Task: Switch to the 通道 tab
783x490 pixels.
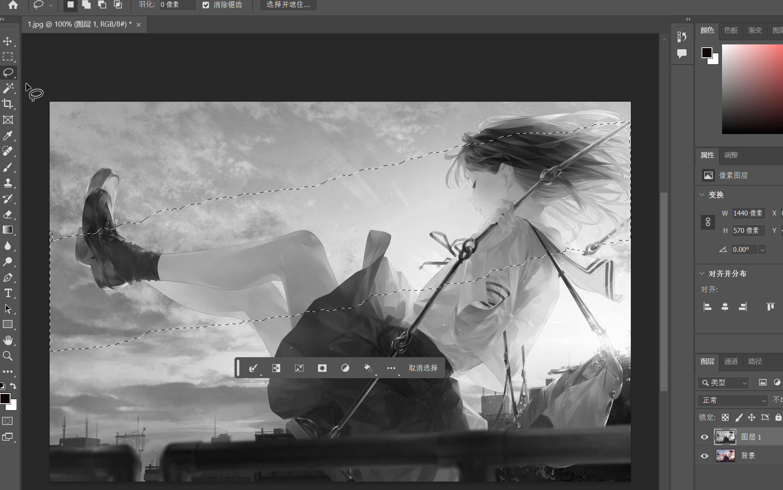Action: pos(731,361)
